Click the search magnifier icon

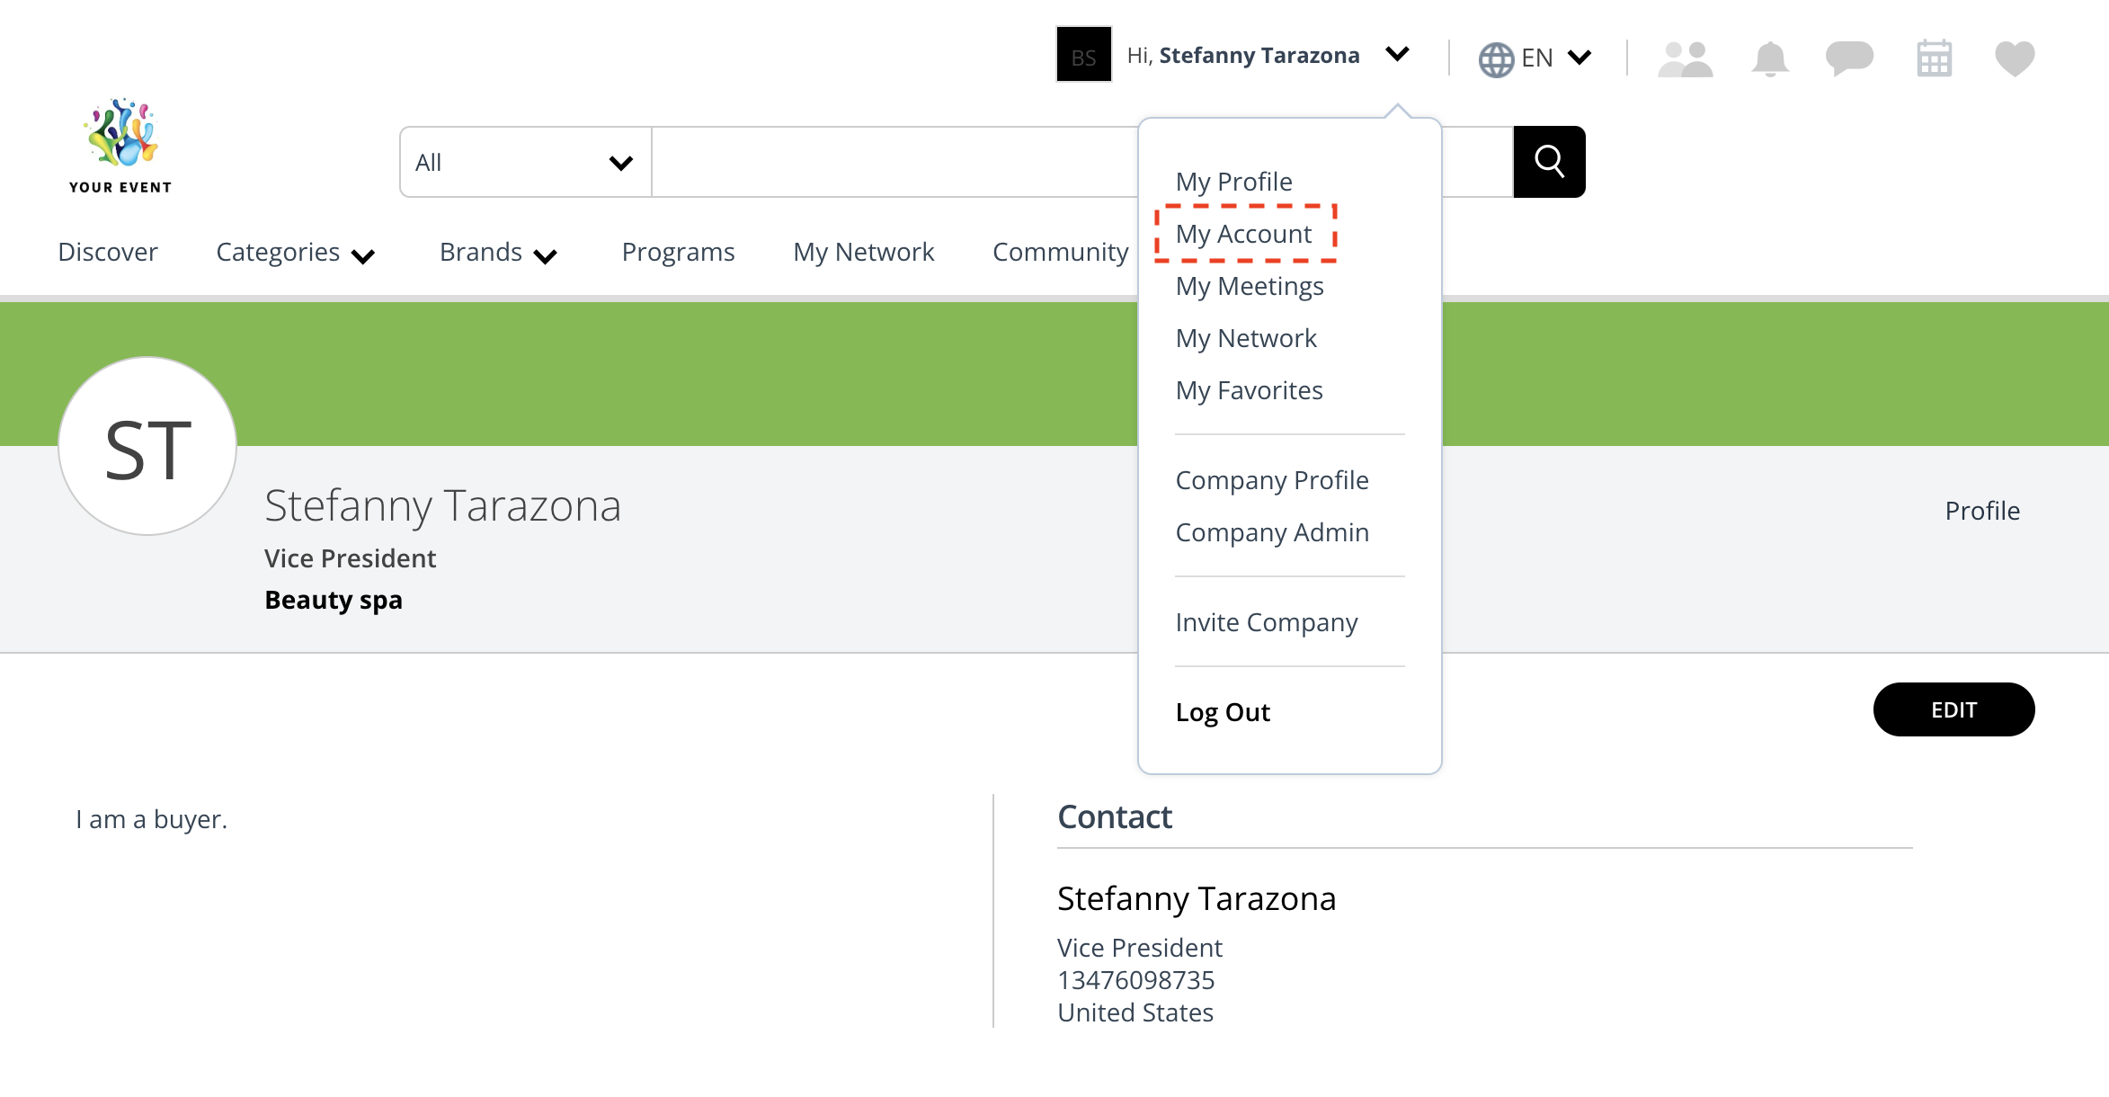[x=1549, y=162]
